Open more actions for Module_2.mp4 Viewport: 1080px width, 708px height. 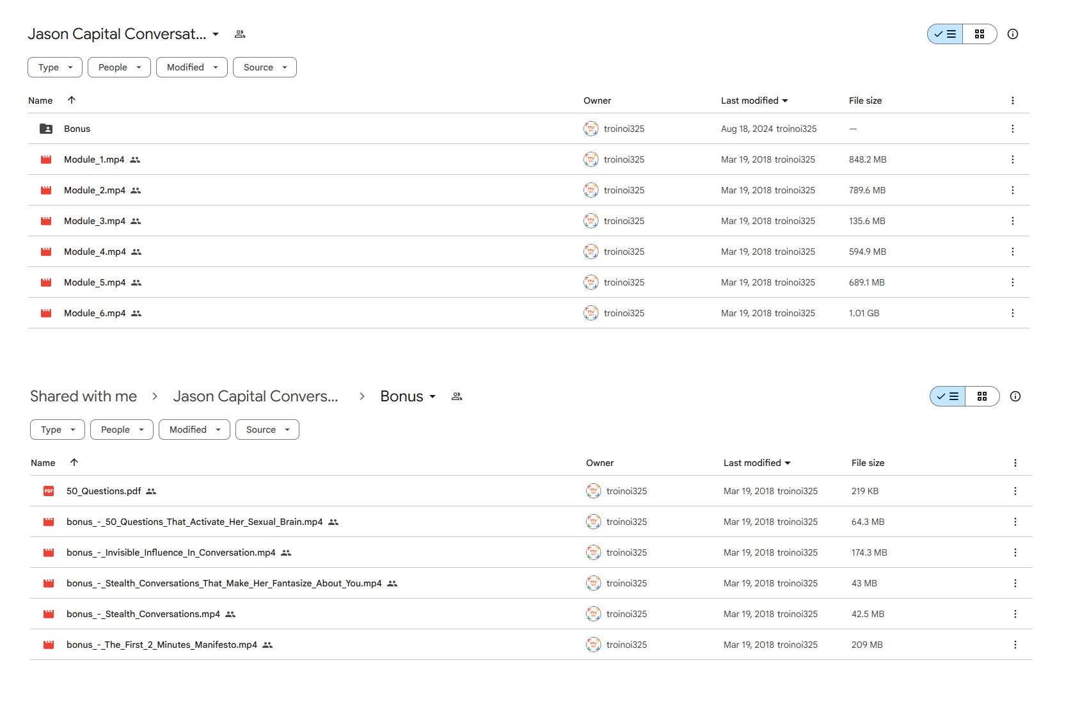tap(1012, 190)
